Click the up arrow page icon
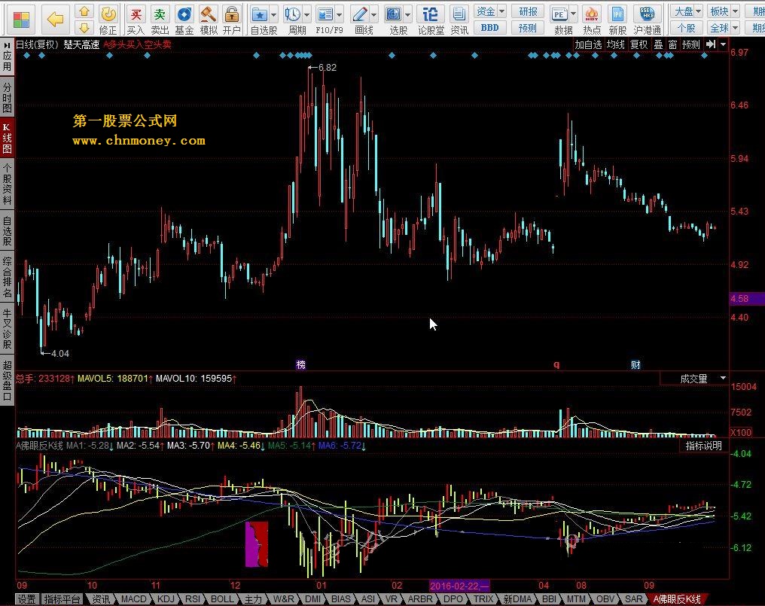 (x=84, y=11)
